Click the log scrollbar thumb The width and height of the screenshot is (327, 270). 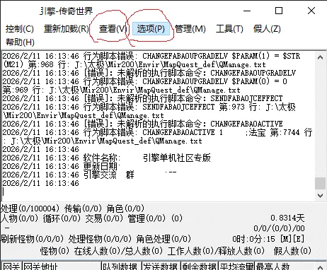pyautogui.click(x=320, y=183)
